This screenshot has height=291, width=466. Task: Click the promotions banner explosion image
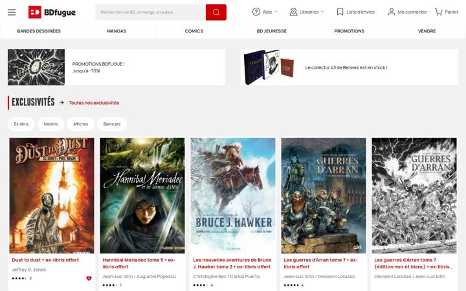[36, 67]
